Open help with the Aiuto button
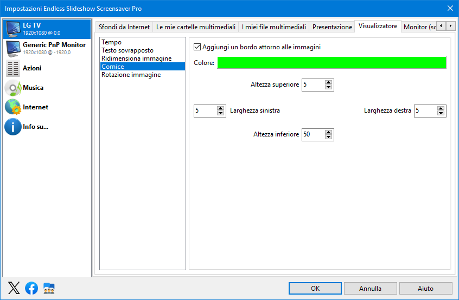The width and height of the screenshot is (459, 300). (x=425, y=288)
